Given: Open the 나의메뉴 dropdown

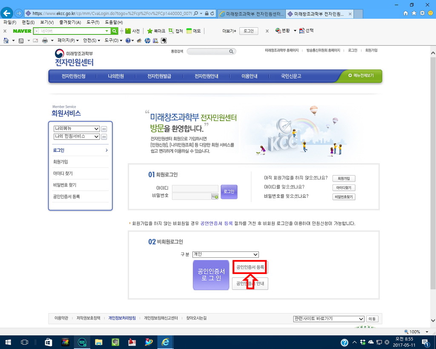Looking at the screenshot, I should pos(77,129).
